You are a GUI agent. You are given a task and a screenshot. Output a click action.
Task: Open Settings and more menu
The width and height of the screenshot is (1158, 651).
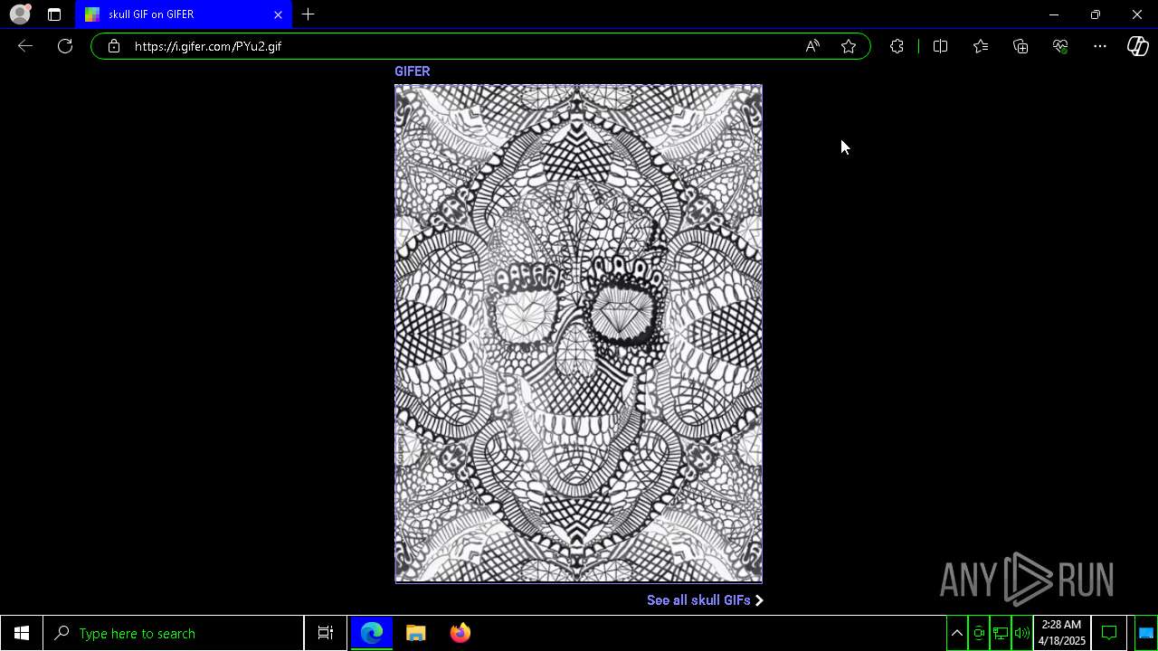point(1100,46)
